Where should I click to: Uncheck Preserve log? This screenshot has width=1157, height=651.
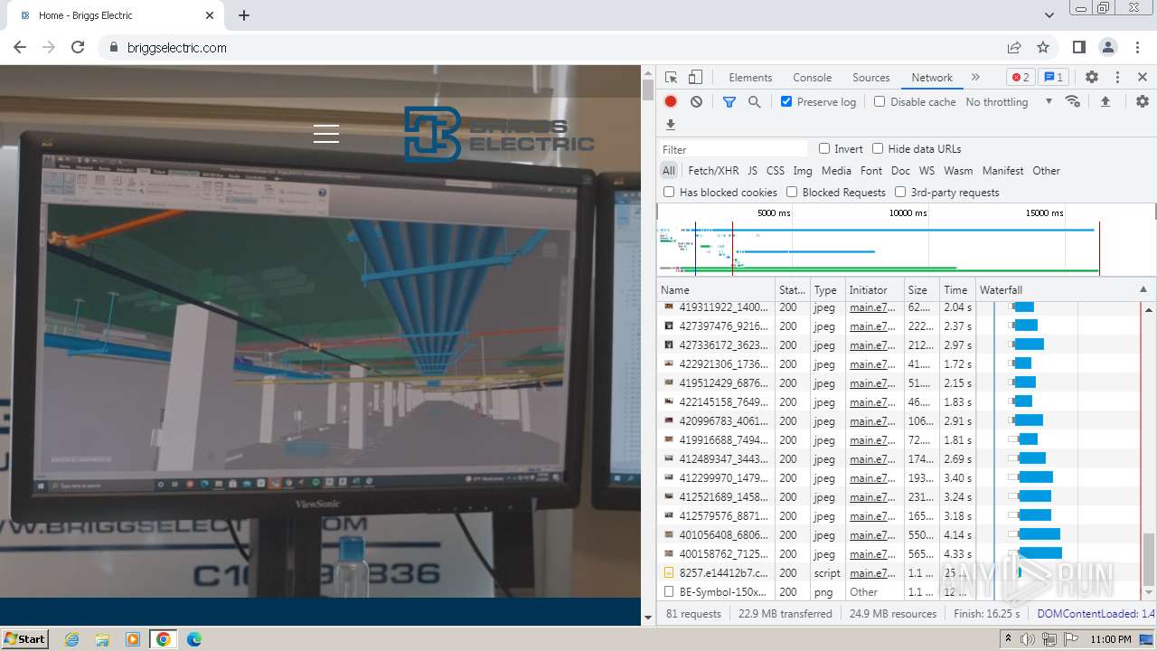[786, 102]
